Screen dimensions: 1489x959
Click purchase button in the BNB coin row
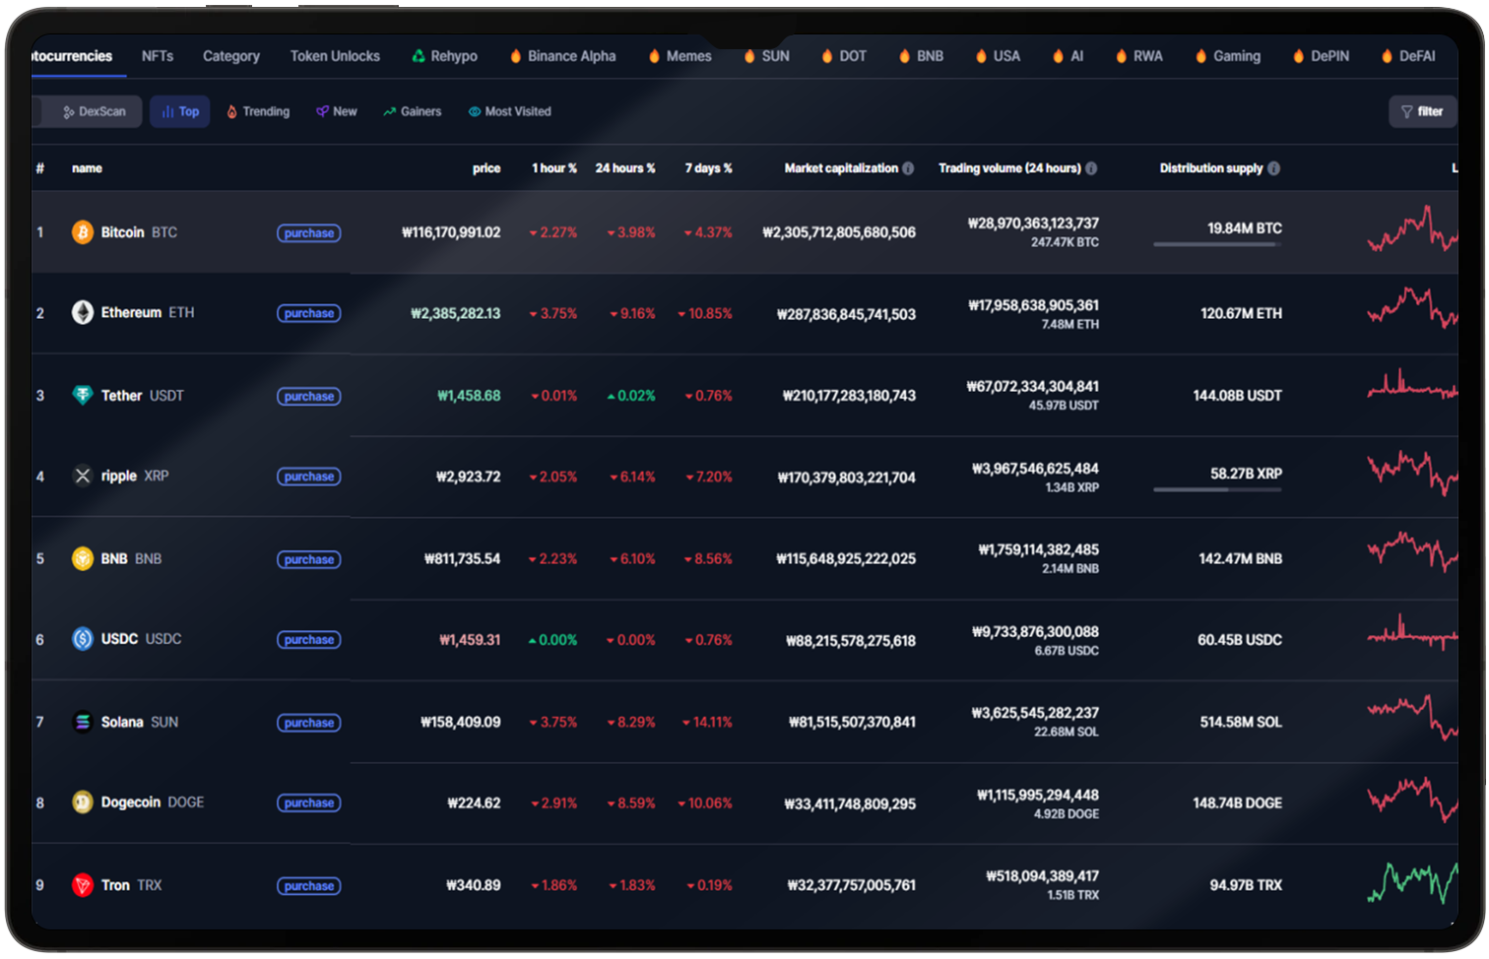tap(309, 559)
